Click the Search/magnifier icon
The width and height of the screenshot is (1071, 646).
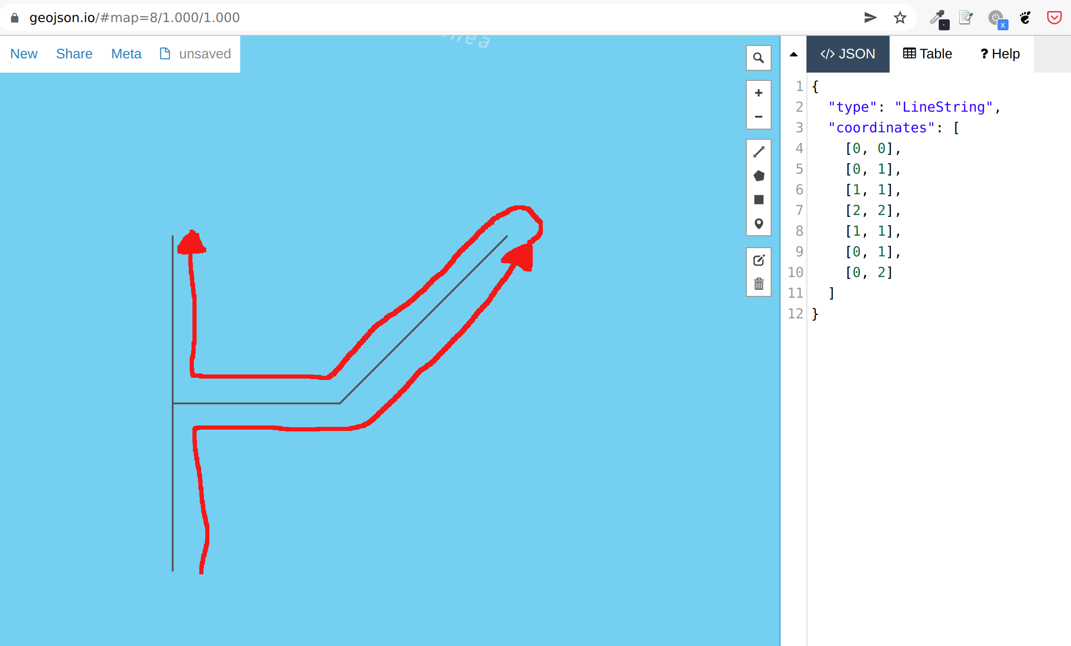click(757, 57)
